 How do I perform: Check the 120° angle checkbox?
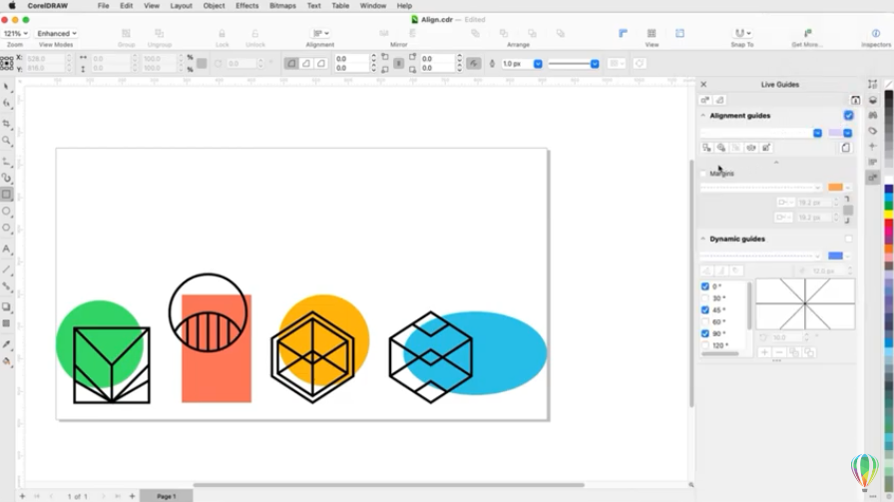pos(705,345)
